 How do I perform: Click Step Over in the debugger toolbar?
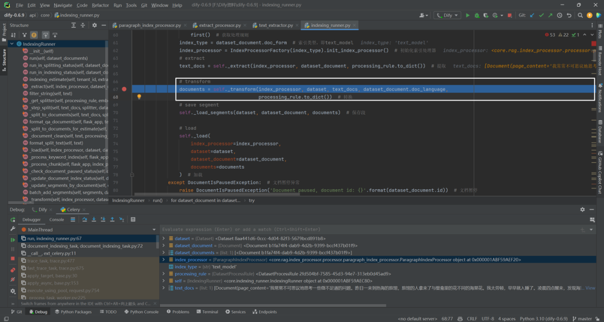coord(84,219)
